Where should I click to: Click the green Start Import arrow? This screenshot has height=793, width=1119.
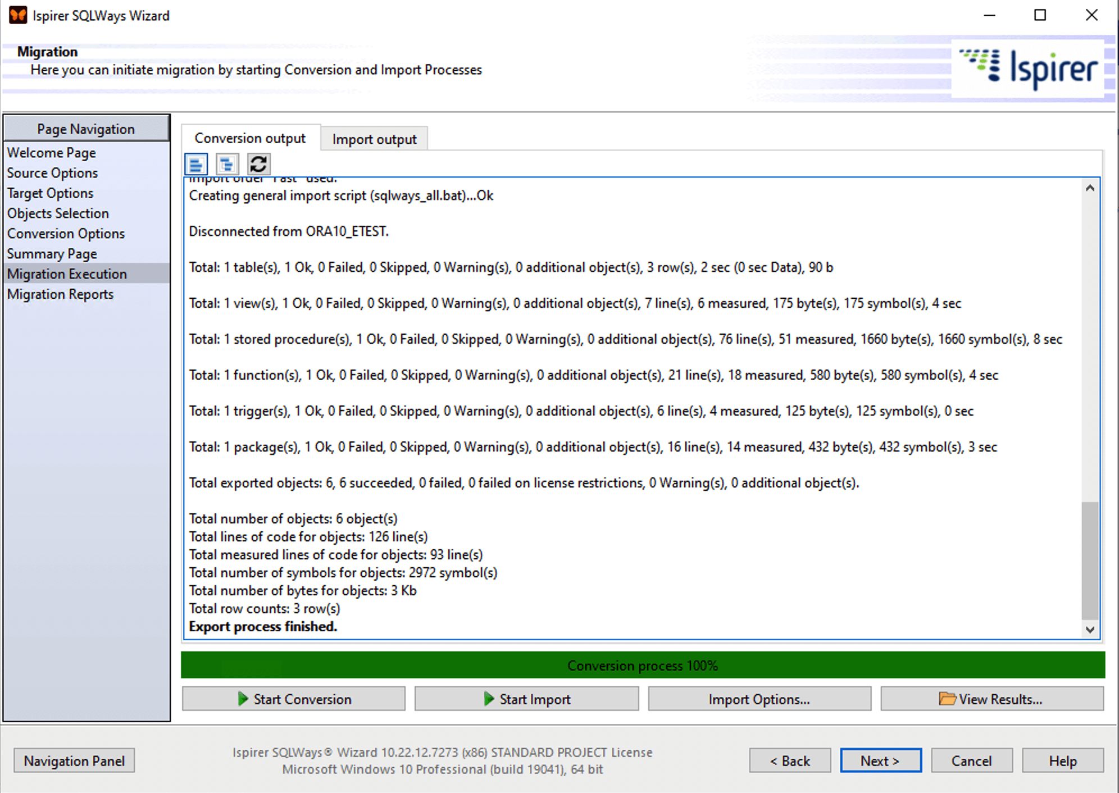489,699
